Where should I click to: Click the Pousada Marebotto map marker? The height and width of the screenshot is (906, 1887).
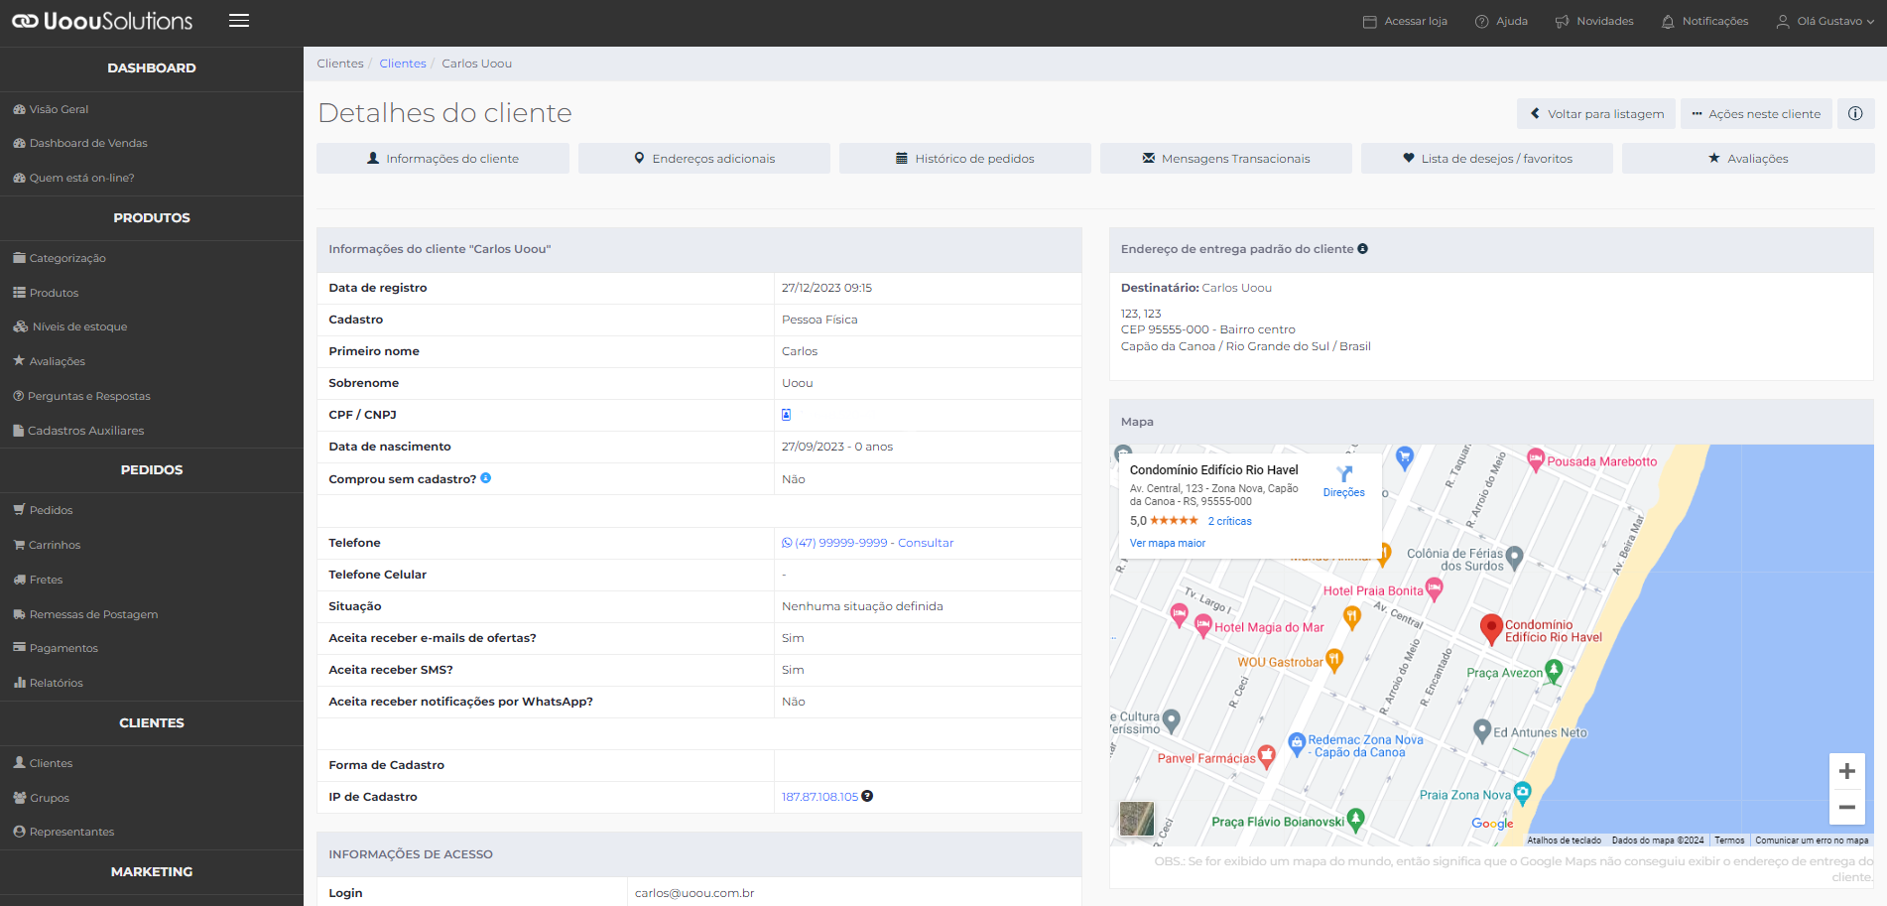(1536, 459)
